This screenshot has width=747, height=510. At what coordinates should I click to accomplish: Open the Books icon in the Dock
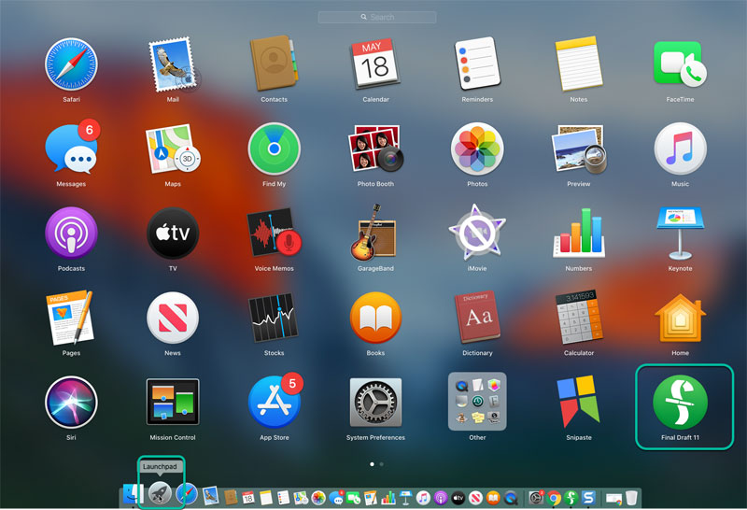[493, 498]
